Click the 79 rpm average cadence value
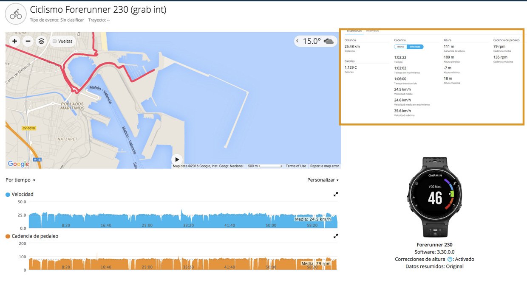Image resolution: width=527 pixels, height=285 pixels. [499, 46]
